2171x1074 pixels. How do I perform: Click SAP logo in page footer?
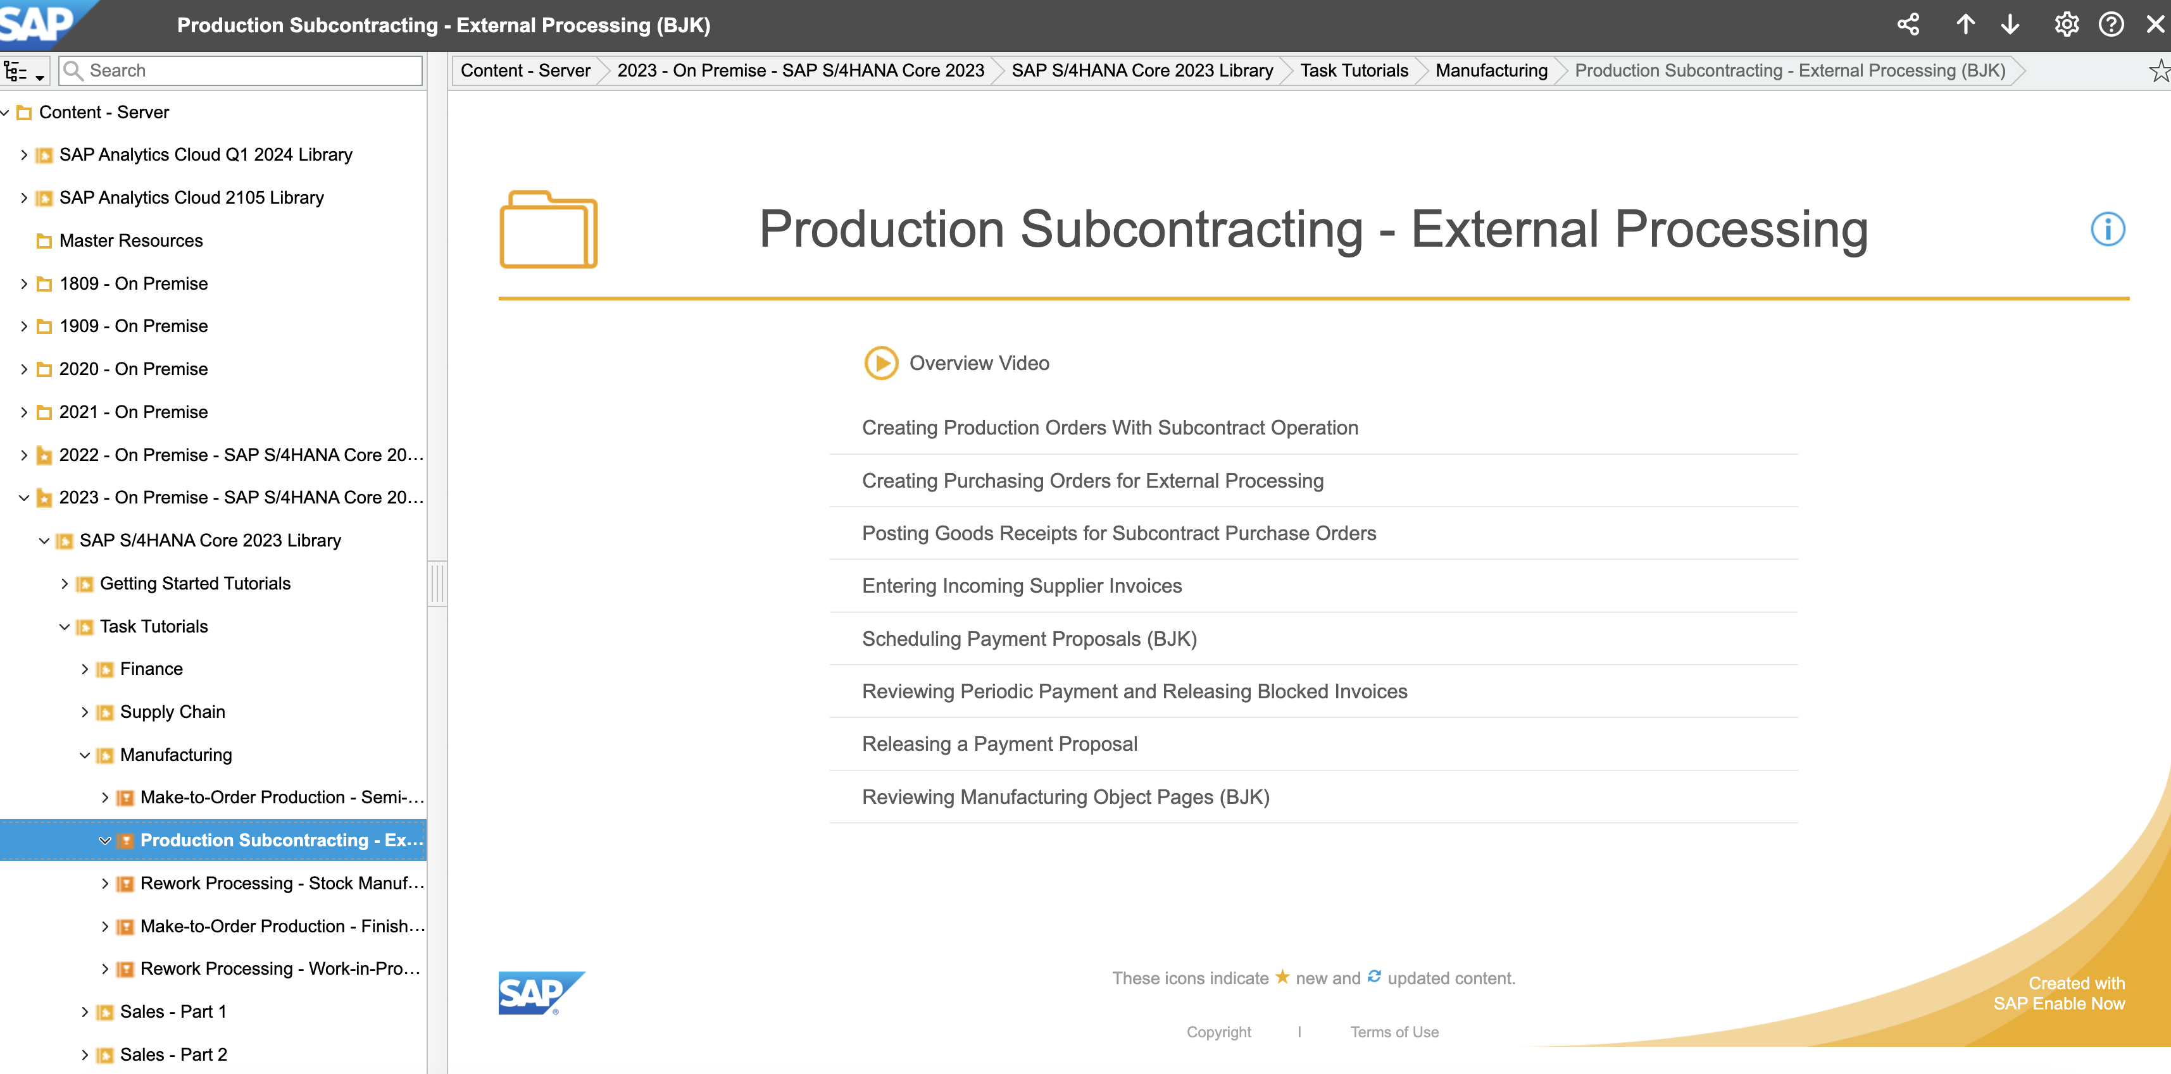click(541, 993)
